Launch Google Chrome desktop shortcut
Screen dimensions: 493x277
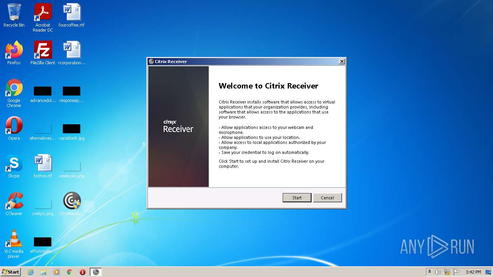(14, 93)
